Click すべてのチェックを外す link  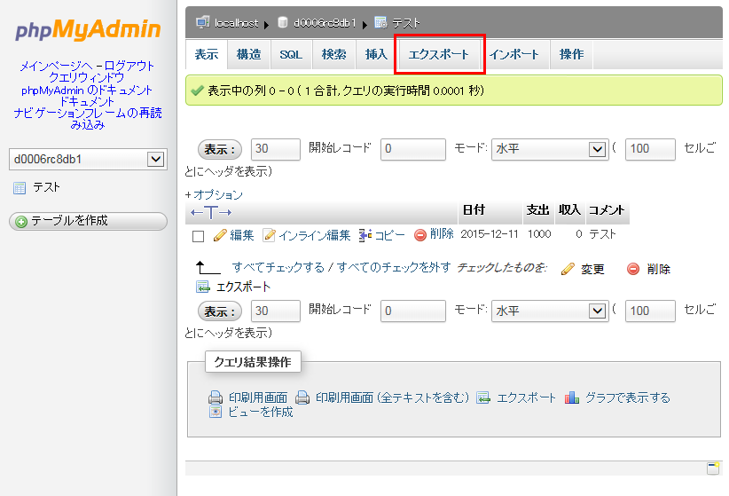[x=394, y=268]
